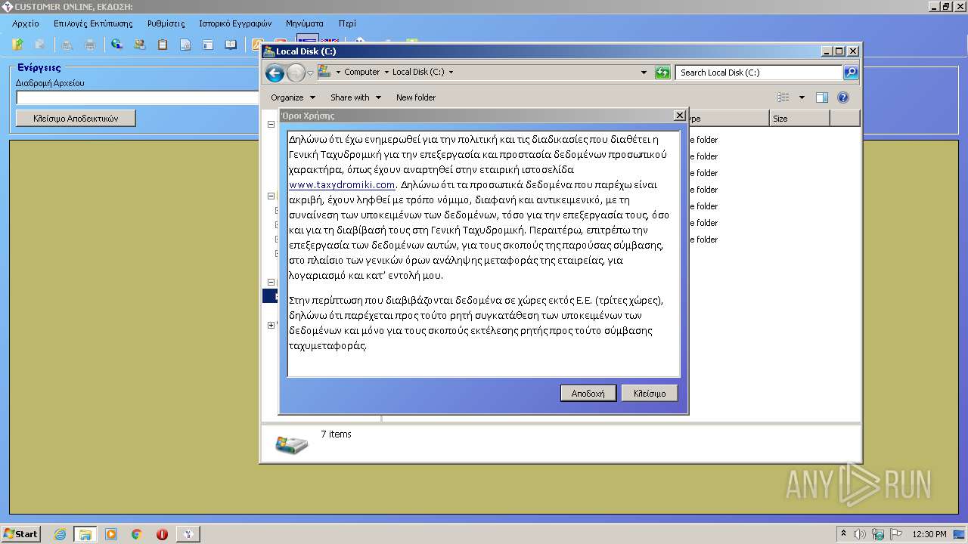Launch Google Chrome from taskbar
968x544 pixels.
137,534
